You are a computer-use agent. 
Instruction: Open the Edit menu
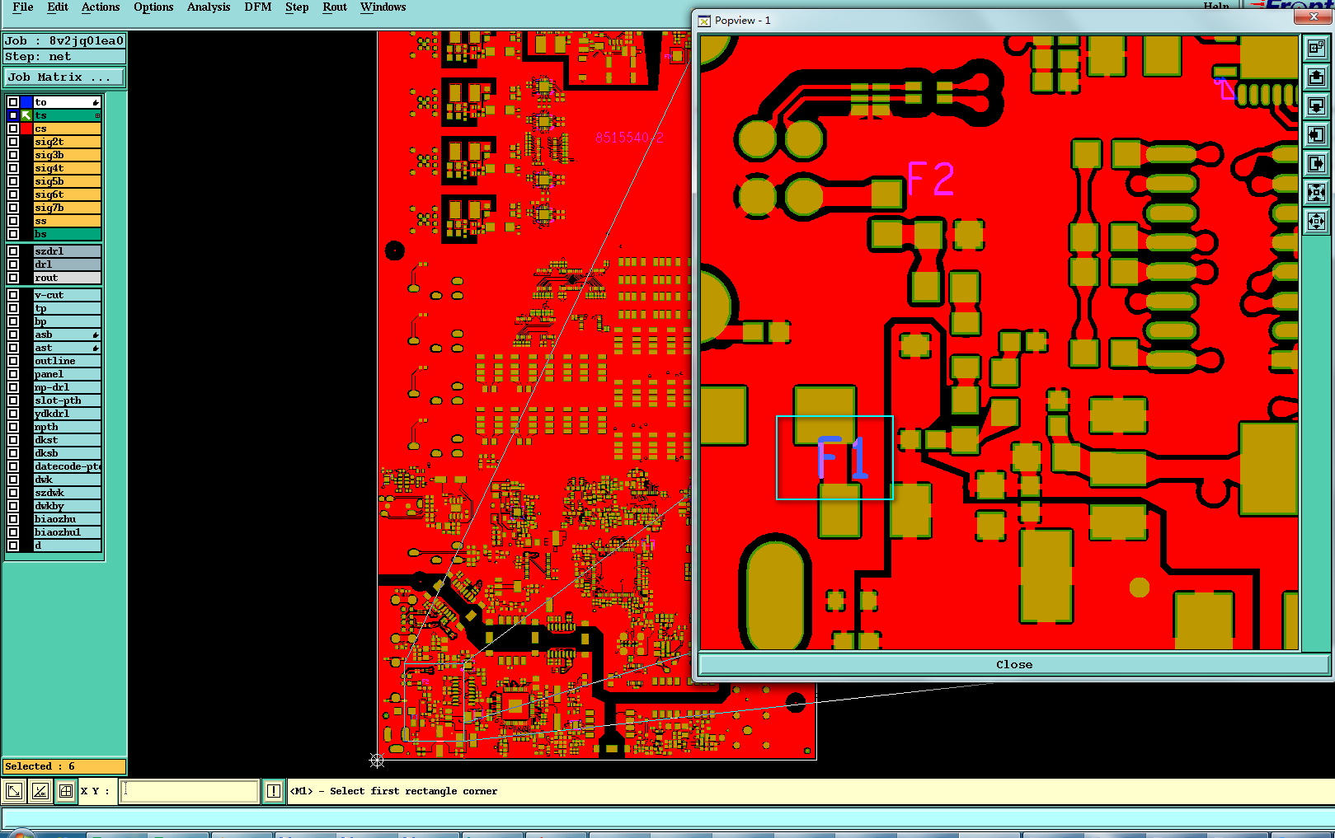58,7
